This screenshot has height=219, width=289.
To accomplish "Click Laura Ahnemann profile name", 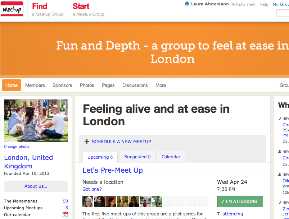I will [210, 4].
